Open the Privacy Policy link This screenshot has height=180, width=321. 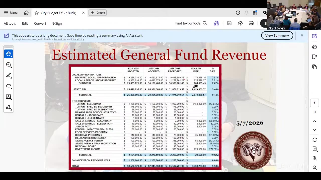tap(77, 39)
